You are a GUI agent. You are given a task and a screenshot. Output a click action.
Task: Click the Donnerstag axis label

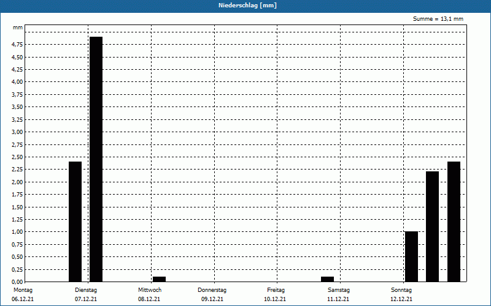212,290
